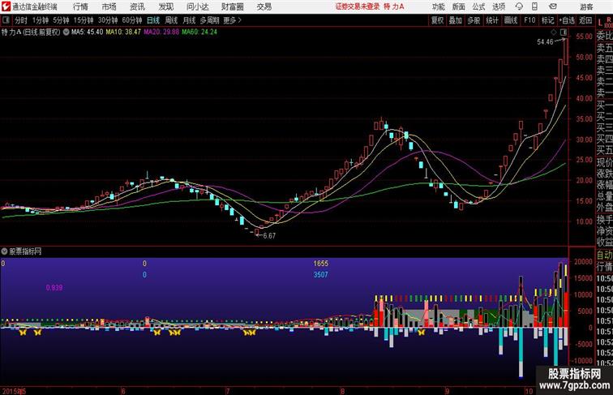Screen dimensions: 613x395
Task: Toggle right side panel icon atop chart
Action: [x=564, y=32]
